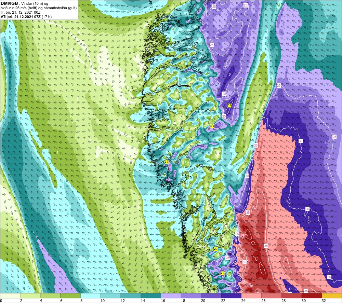The height and width of the screenshot is (303, 342).
Task: Click the scale tick number '20'
Action: point(203,301)
